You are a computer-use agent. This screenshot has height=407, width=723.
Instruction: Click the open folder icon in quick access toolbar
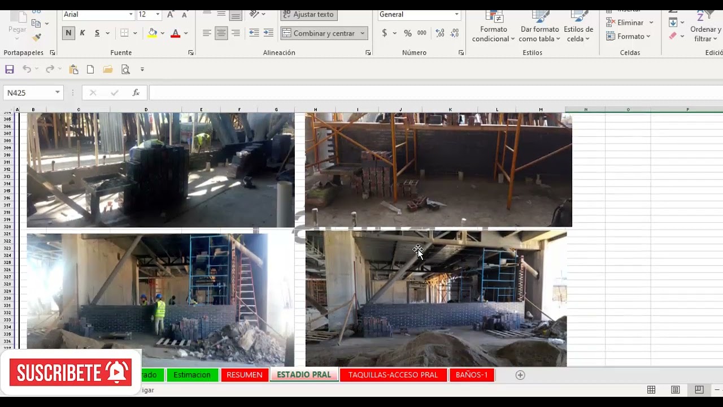[x=108, y=70]
